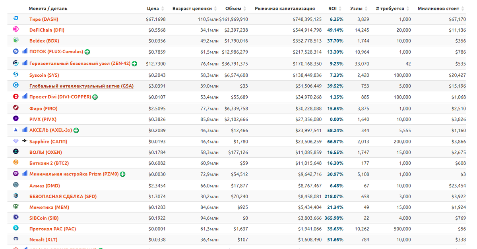The image size is (477, 249).
Task: Click the ZEN-42 Horizen logo icon
Action: tap(16, 63)
